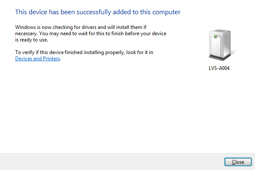Click the blue success heading text
The image size is (255, 170).
98,12
